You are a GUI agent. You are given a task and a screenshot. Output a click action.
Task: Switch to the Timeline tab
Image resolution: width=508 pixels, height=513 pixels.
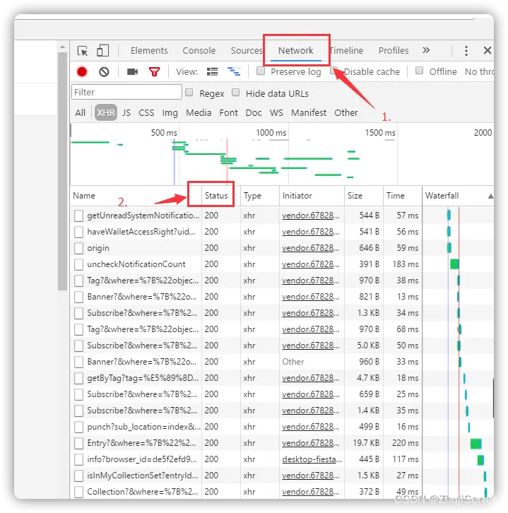pyautogui.click(x=347, y=51)
